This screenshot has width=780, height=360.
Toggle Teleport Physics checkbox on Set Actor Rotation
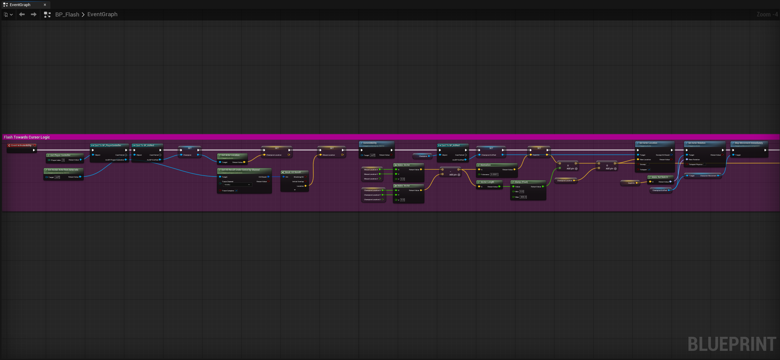(705, 164)
